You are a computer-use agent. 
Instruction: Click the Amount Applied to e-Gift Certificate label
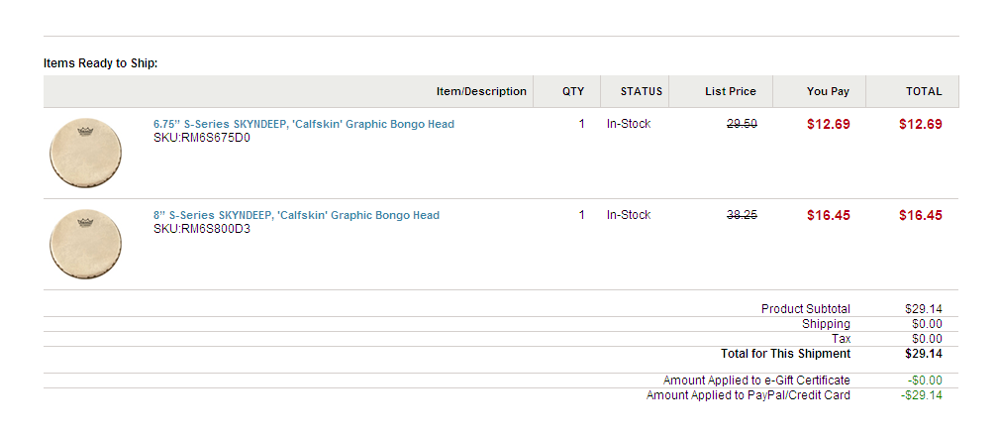coord(756,381)
